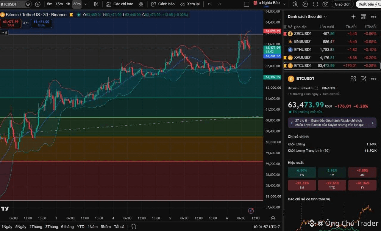Select the 1Năm date range
This screenshot has width=381, height=231.
pos(93,227)
